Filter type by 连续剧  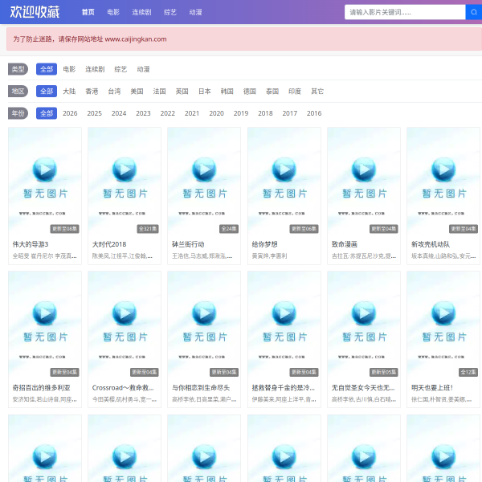[95, 69]
